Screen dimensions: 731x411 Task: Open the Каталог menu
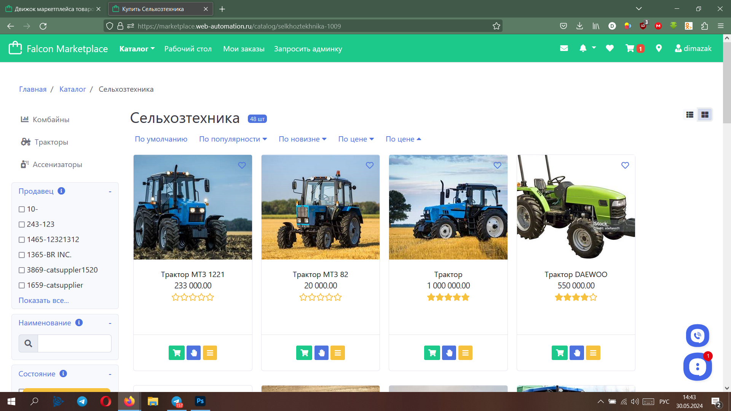(x=136, y=49)
